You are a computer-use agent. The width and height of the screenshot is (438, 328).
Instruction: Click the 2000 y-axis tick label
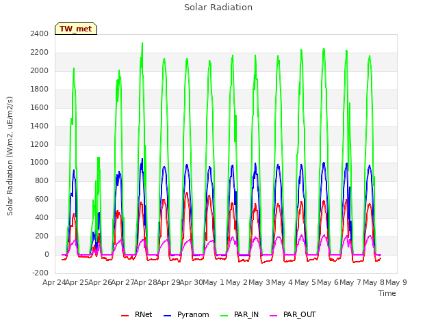(x=40, y=70)
